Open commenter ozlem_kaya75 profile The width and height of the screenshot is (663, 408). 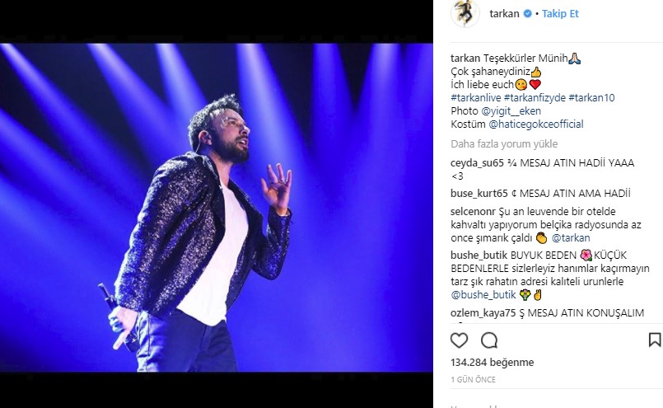pyautogui.click(x=483, y=313)
